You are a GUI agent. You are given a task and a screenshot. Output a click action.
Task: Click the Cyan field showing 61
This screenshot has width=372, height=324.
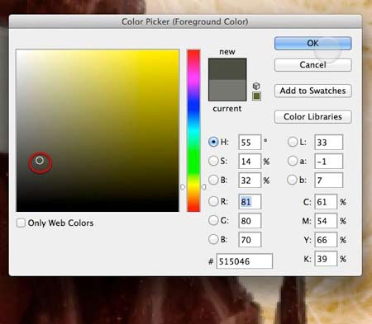tap(326, 202)
